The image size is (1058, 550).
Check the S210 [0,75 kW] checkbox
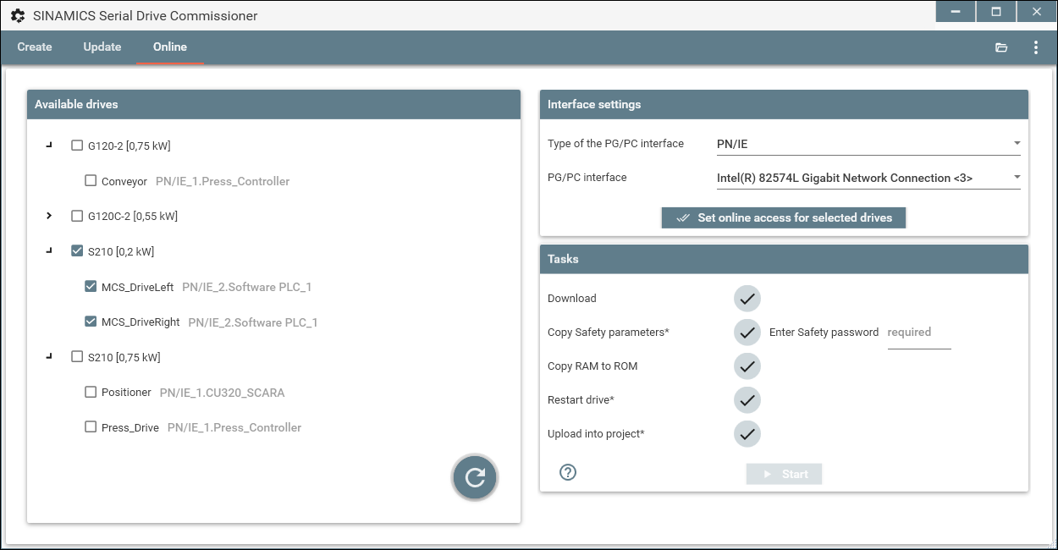click(x=77, y=357)
